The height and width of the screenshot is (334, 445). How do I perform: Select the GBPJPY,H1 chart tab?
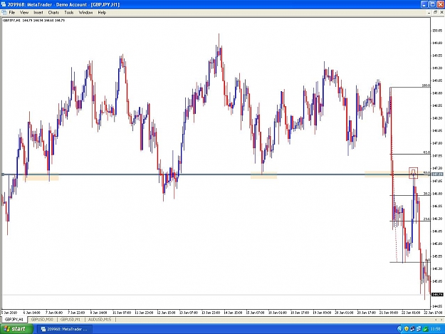[14, 320]
